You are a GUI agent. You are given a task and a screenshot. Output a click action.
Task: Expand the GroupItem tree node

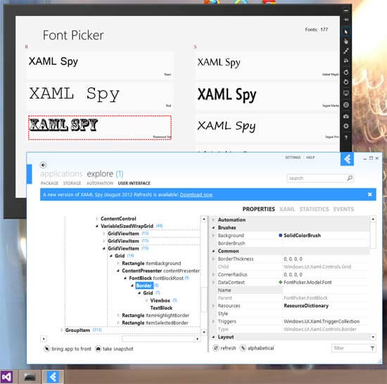(x=61, y=330)
